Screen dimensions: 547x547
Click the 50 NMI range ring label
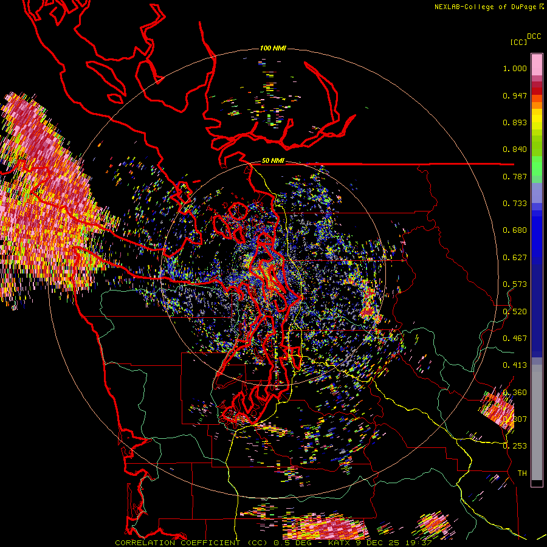[273, 160]
